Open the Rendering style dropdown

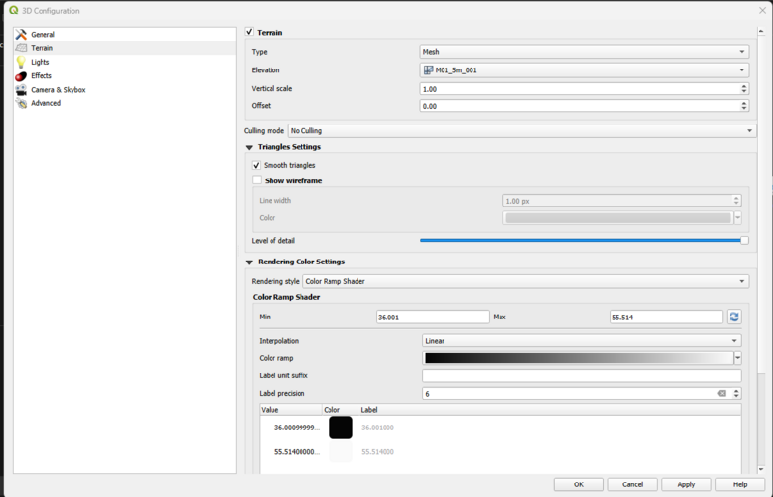[526, 281]
